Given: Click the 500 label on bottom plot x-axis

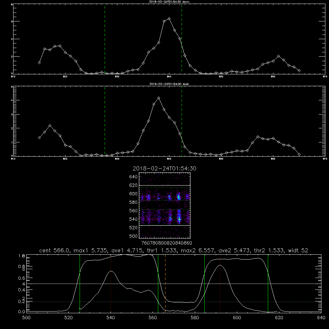Looking at the screenshot, I should click(x=26, y=318).
